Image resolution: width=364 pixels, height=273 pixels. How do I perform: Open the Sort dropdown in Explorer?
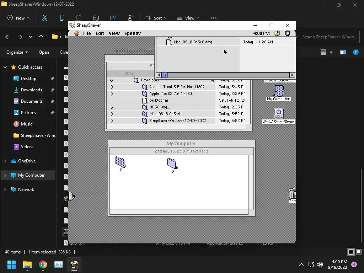click(156, 18)
